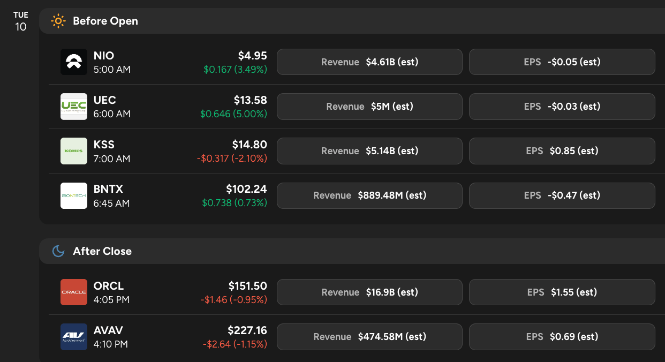Click the NIO company logo icon
Screen dimensions: 665x362
tap(74, 62)
